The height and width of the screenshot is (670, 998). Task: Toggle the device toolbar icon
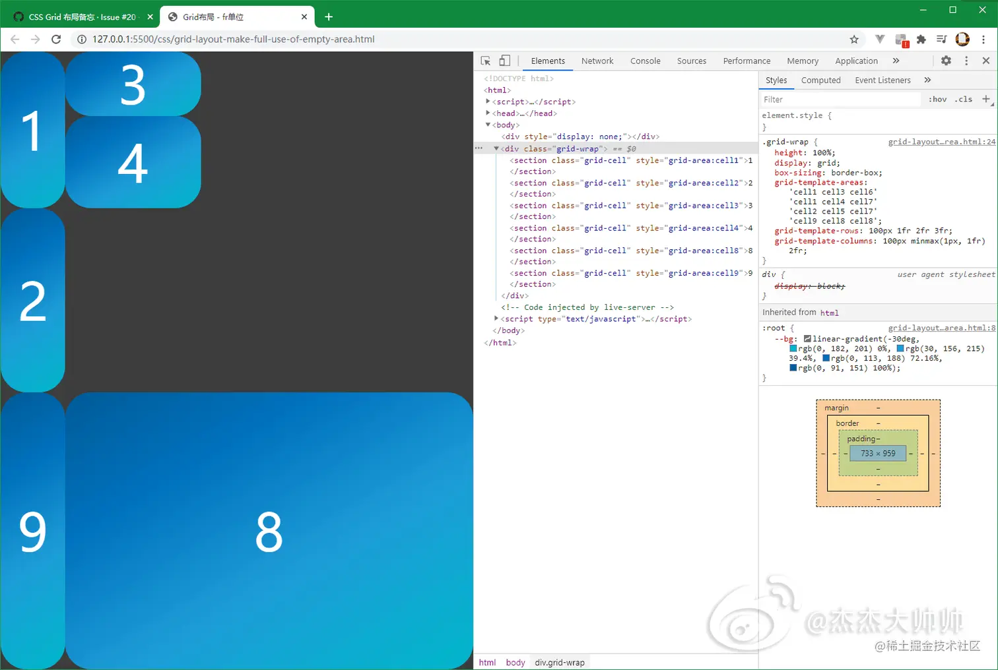point(504,61)
